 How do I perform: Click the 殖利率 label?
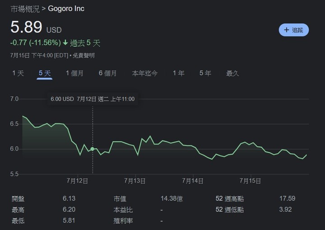pyautogui.click(x=123, y=221)
